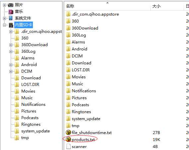Select 360Log name in file list
189x150 pixels.
(x=79, y=35)
